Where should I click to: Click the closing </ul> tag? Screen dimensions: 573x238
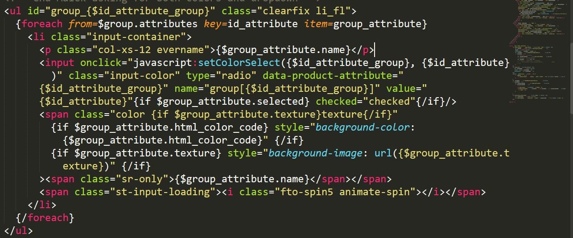18,231
